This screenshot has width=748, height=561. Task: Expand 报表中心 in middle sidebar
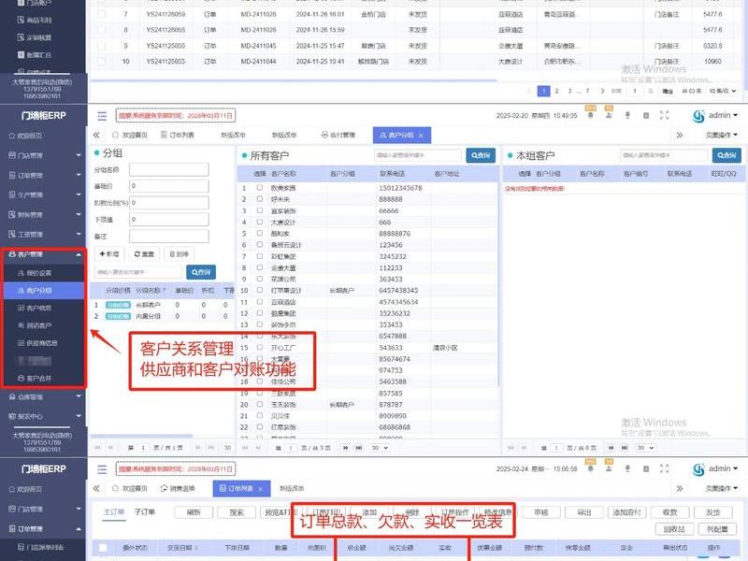[43, 416]
